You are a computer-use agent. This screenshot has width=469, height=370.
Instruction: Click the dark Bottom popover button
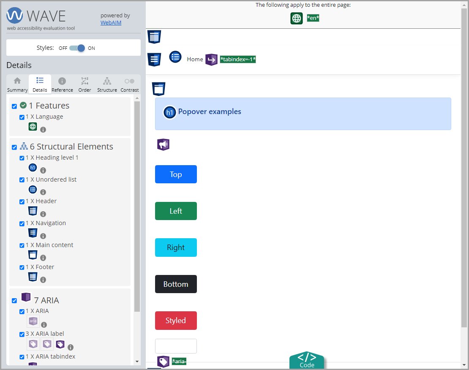point(176,284)
